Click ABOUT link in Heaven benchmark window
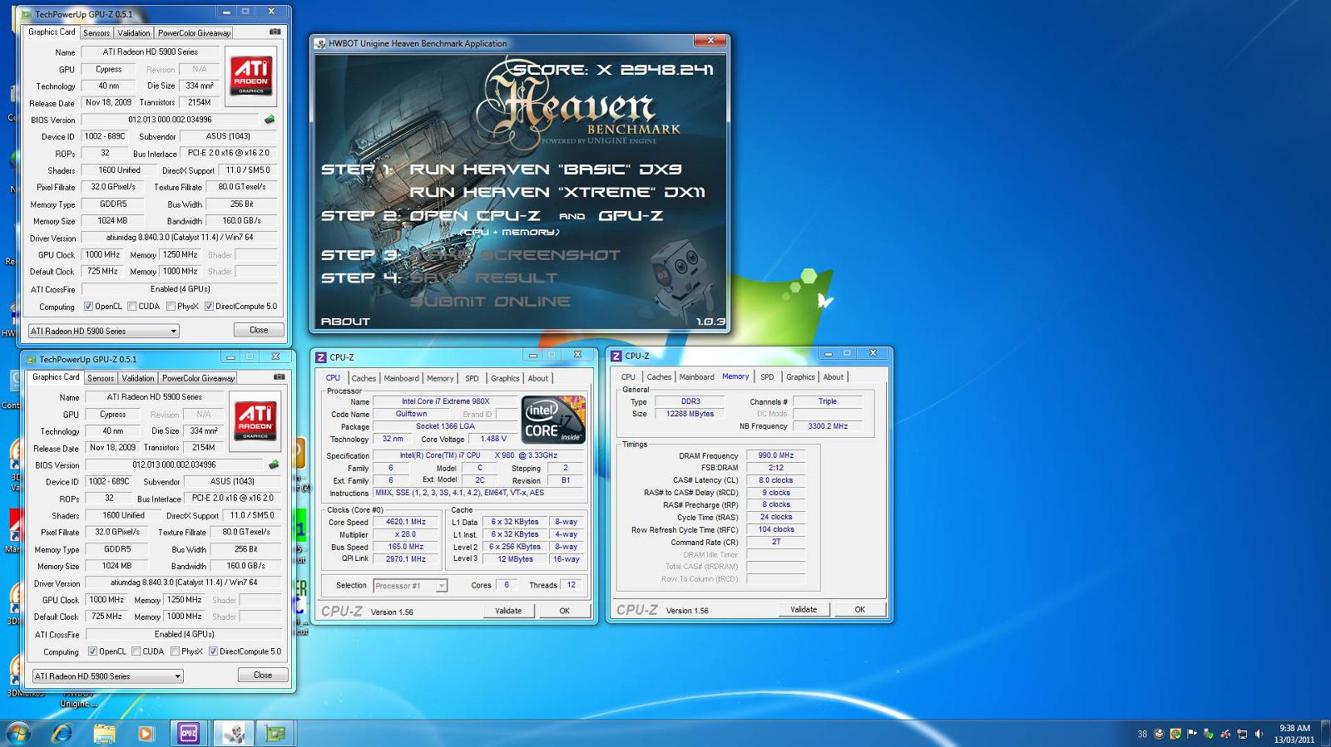Image resolution: width=1331 pixels, height=747 pixels. pyautogui.click(x=345, y=322)
